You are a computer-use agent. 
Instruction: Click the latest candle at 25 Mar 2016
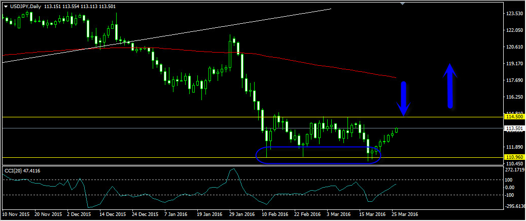(396, 130)
